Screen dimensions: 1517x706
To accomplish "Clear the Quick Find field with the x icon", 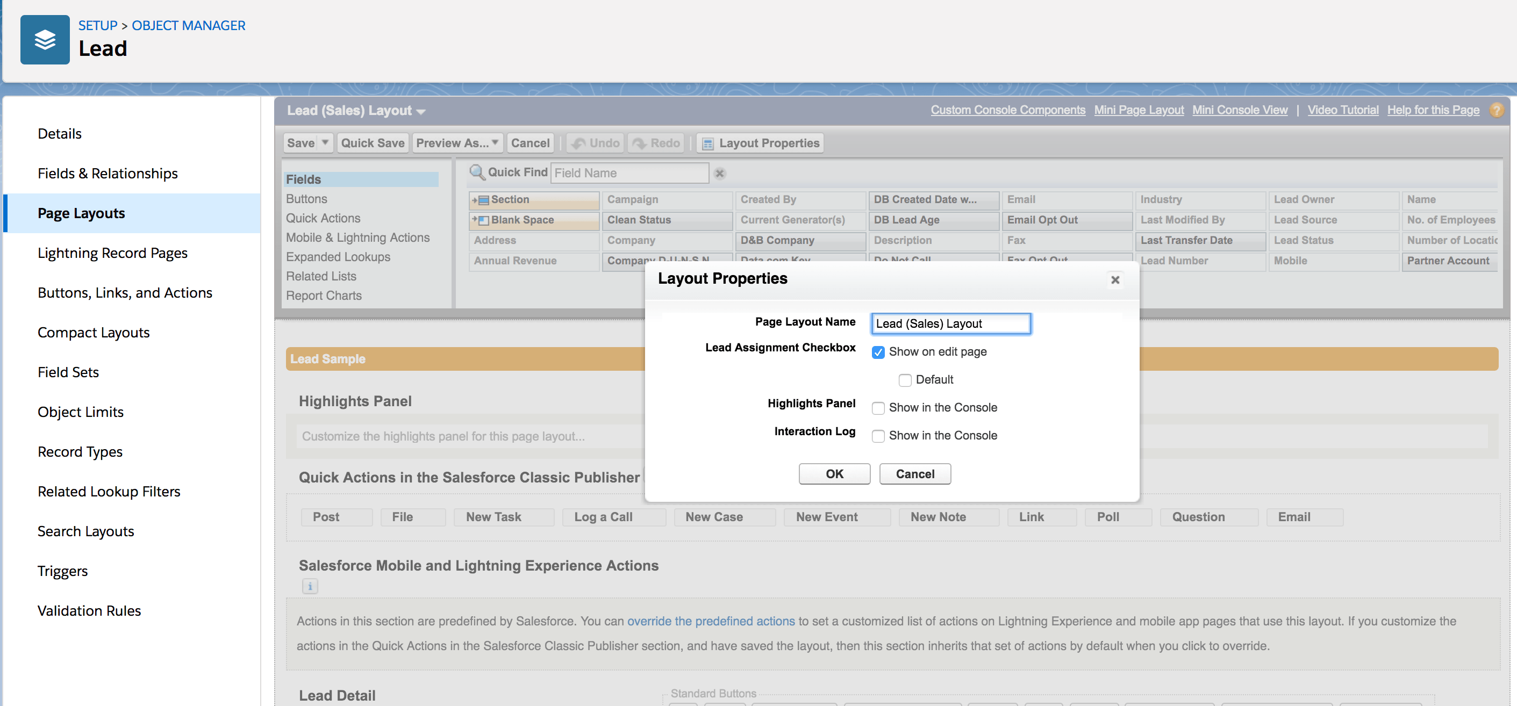I will click(x=719, y=173).
